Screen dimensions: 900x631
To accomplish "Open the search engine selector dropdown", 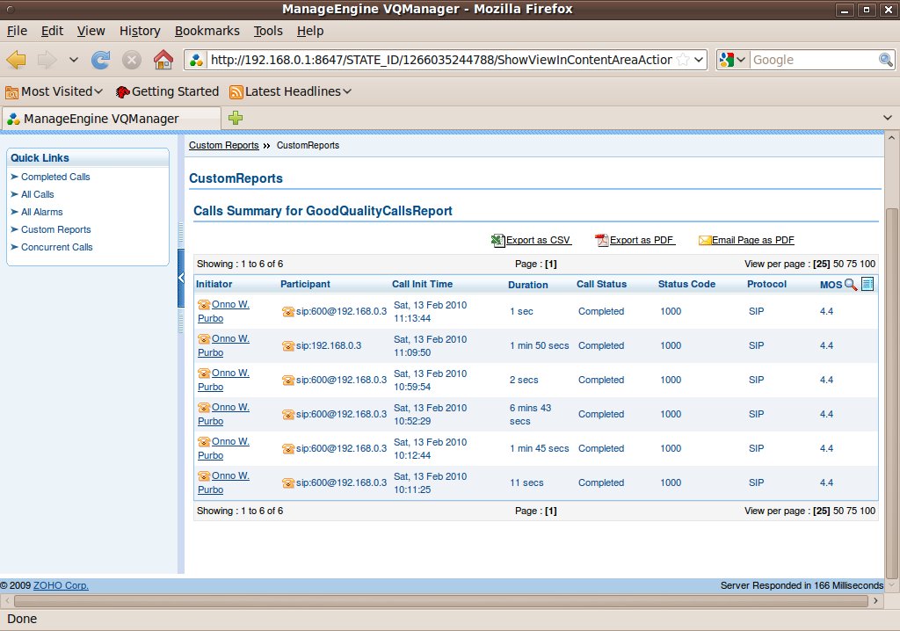I will pyautogui.click(x=732, y=60).
